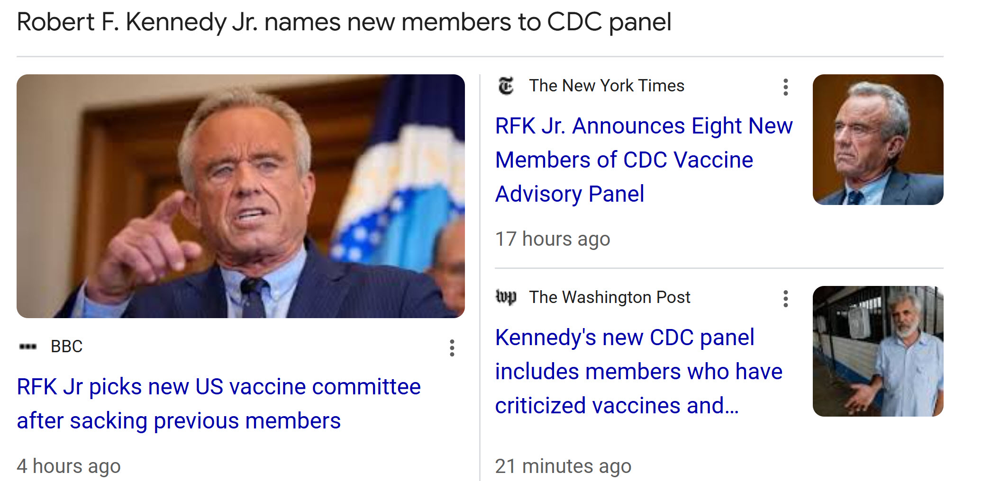
Task: Open the Washington Post story's three-dot menu
Action: 785,299
